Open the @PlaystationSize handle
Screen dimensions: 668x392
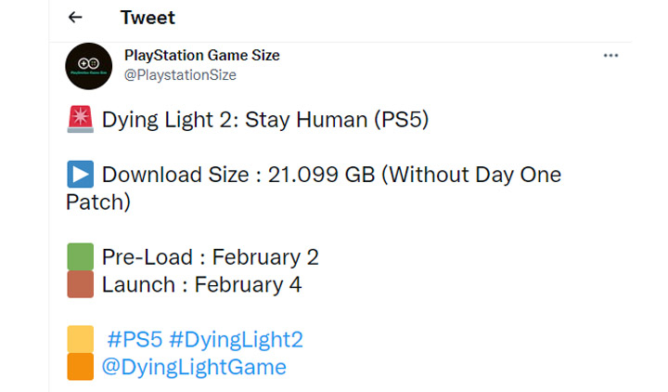coord(180,75)
